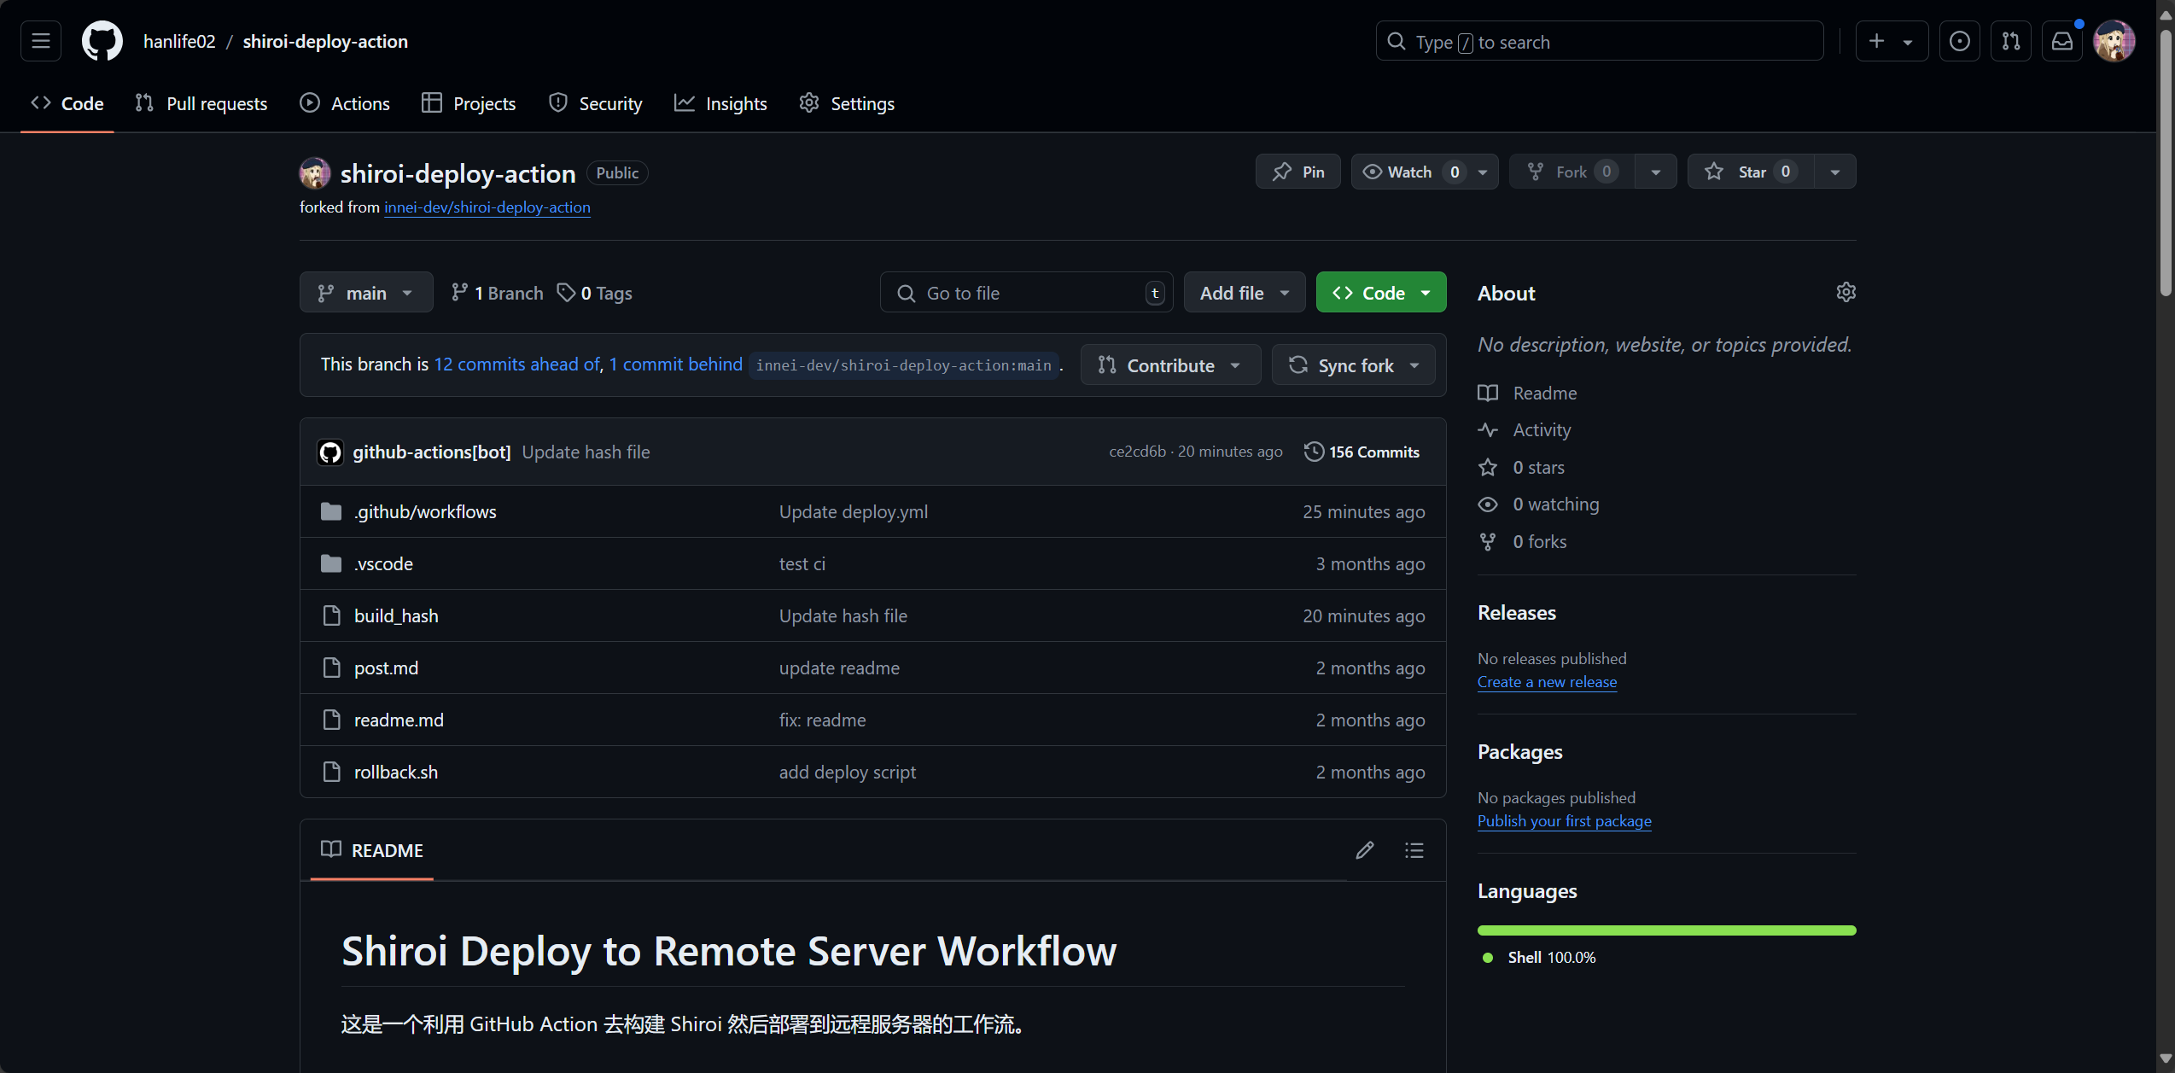Image resolution: width=2175 pixels, height=1073 pixels.
Task: Star the shiroi-deploy-action repository
Action: 1750,172
